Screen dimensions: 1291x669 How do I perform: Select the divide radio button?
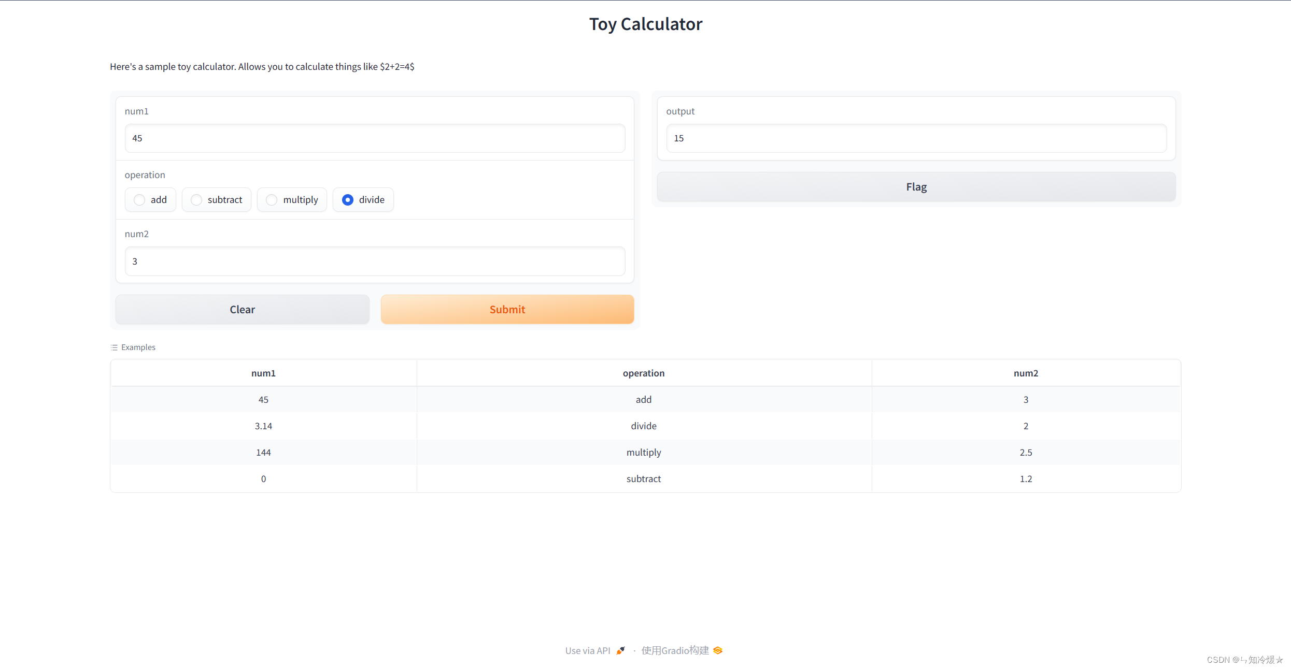pyautogui.click(x=348, y=200)
